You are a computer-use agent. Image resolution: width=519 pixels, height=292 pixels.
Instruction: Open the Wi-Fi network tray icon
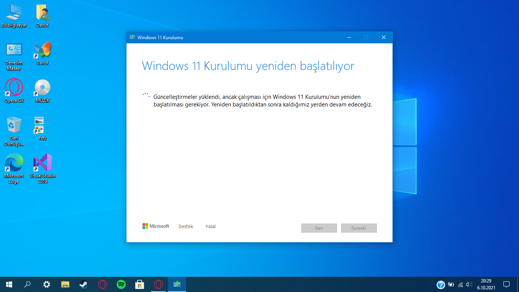460,284
